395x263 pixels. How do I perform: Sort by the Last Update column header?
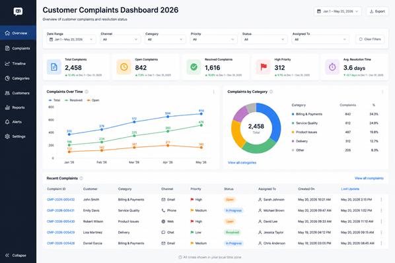(350, 189)
